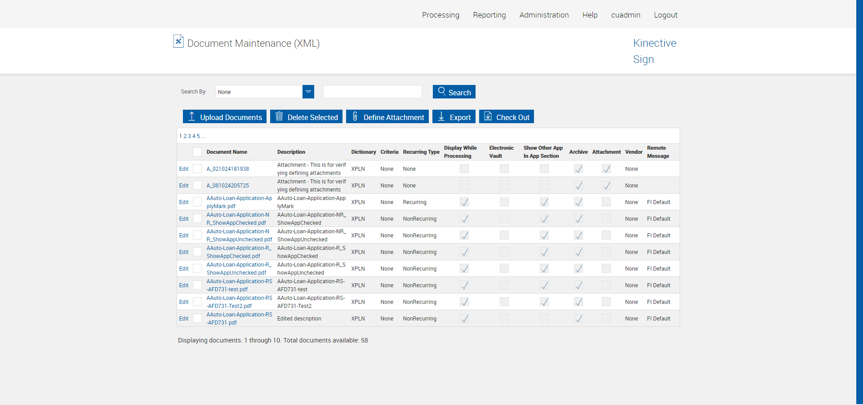Select the header checkbox to select all documents
The height and width of the screenshot is (405, 863).
197,152
